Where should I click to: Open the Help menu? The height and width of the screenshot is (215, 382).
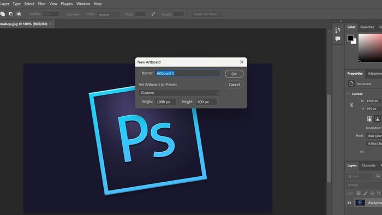pyautogui.click(x=98, y=4)
